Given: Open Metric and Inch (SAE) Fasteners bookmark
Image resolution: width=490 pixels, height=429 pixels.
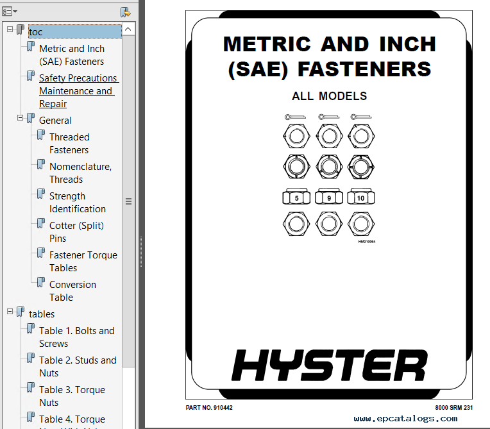Looking at the screenshot, I should coord(72,55).
